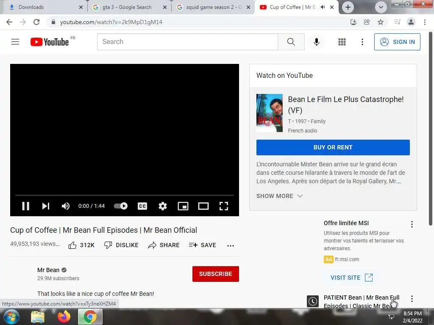434x325 pixels.
Task: Close the gta 3 tab
Action: coord(165,7)
